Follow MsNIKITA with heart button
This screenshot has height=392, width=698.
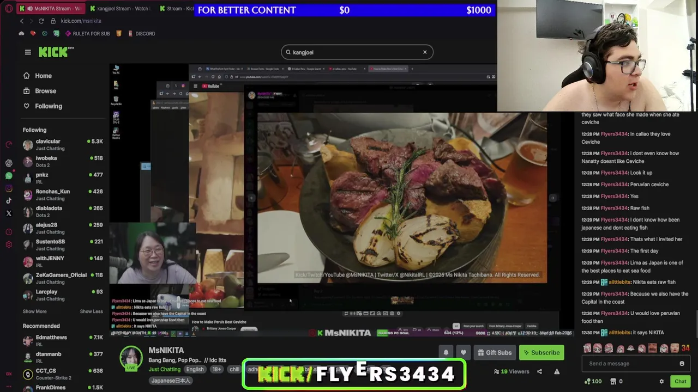[x=463, y=353]
